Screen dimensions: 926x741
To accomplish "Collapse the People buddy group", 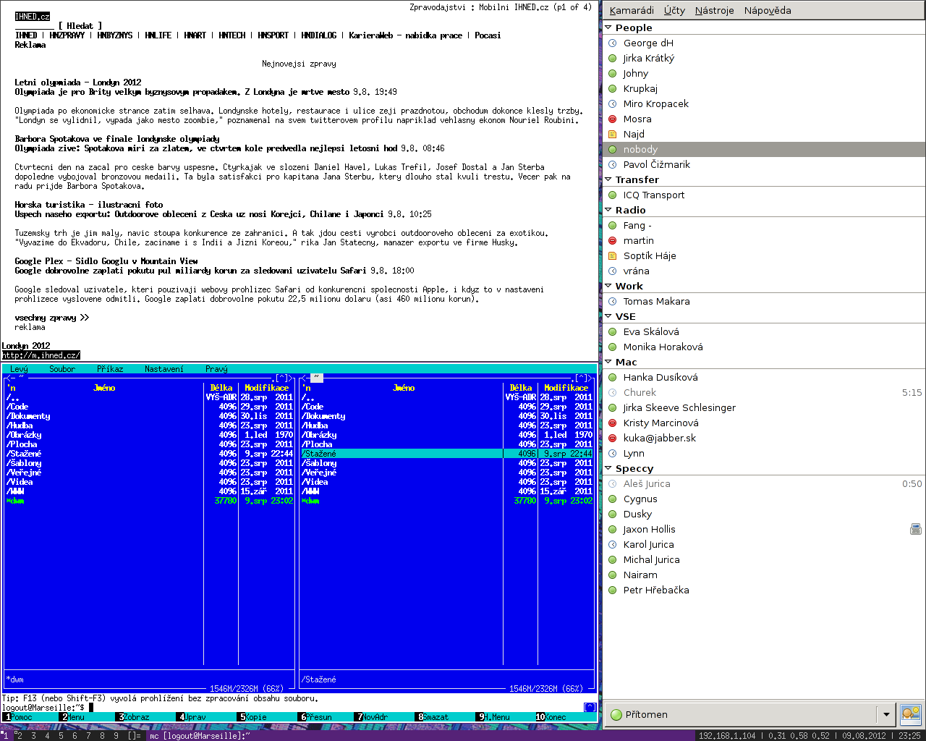I will click(608, 27).
